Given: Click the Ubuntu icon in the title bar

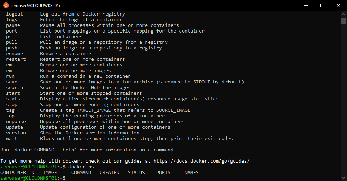Looking at the screenshot, I should [x=6, y=5].
